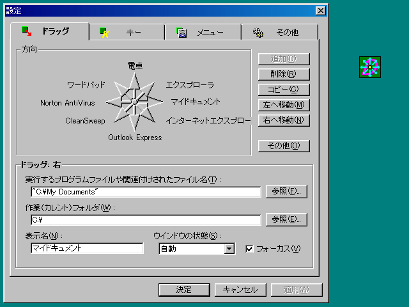Open the その他 tab

click(280, 33)
